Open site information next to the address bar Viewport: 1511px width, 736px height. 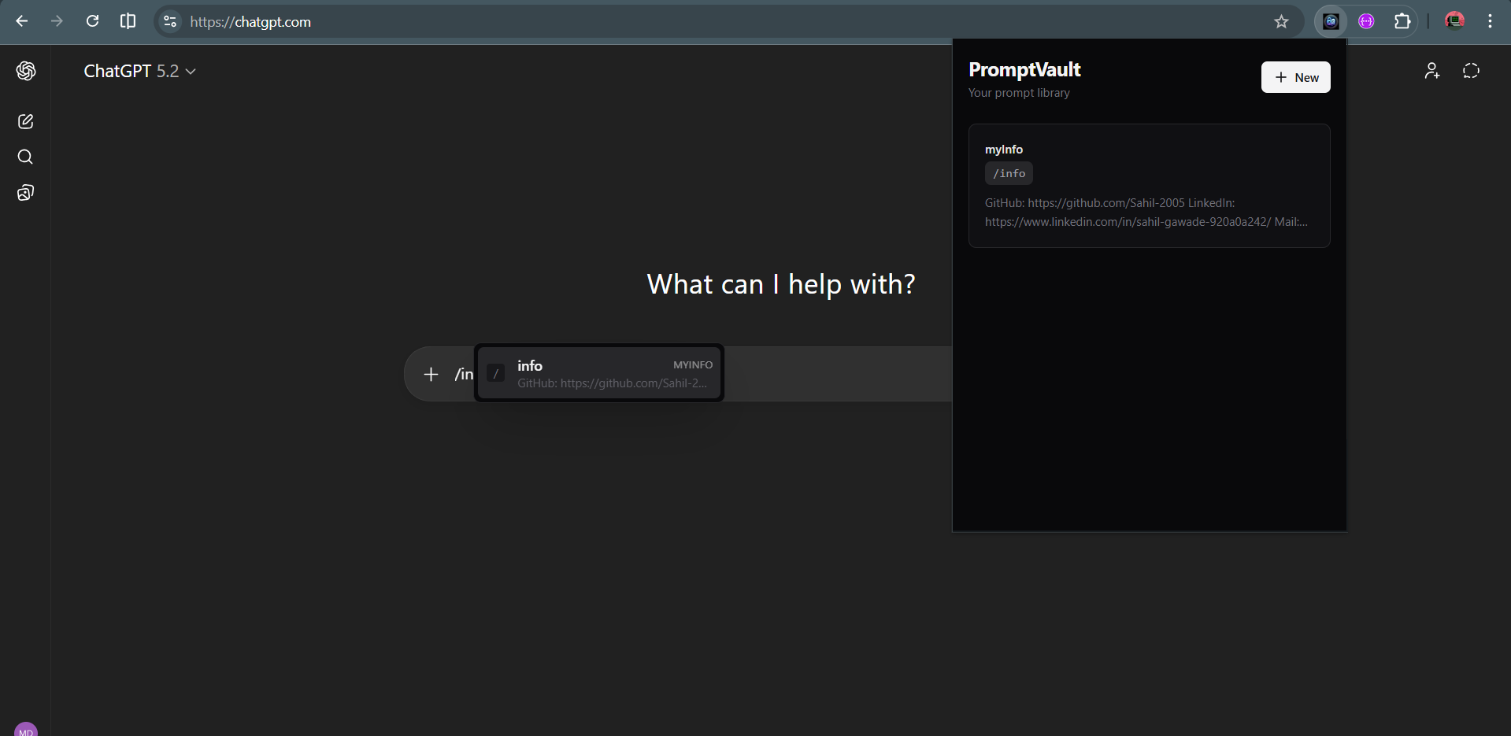pos(169,21)
